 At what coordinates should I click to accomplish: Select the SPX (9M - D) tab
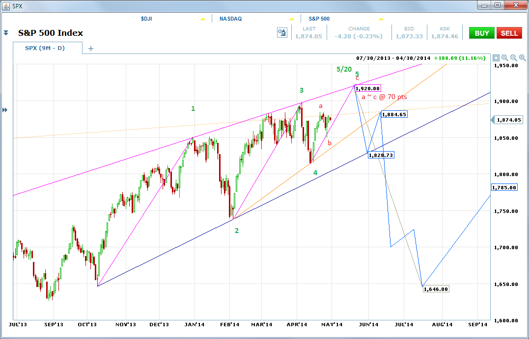[x=47, y=48]
